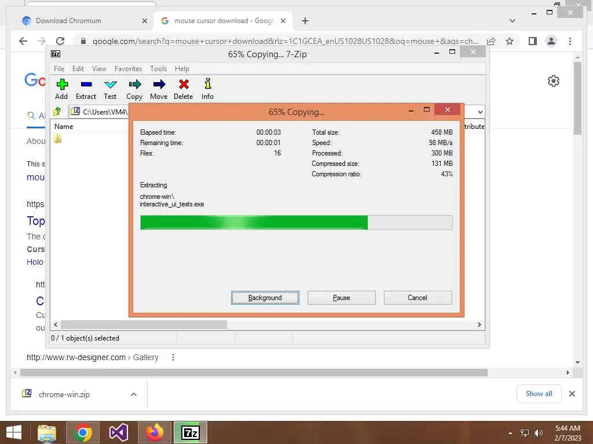Click the Info toolbar icon
Viewport: 593px width, 444px height.
click(x=207, y=84)
